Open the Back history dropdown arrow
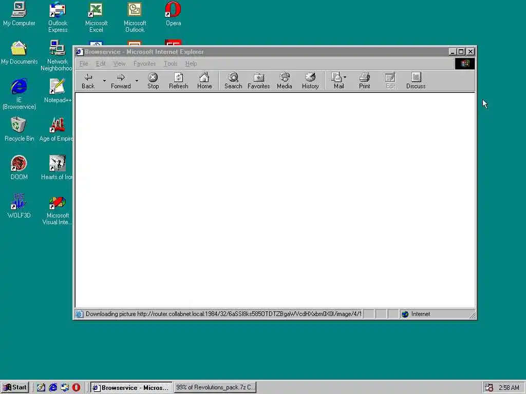Image resolution: width=526 pixels, height=394 pixels. tap(104, 81)
